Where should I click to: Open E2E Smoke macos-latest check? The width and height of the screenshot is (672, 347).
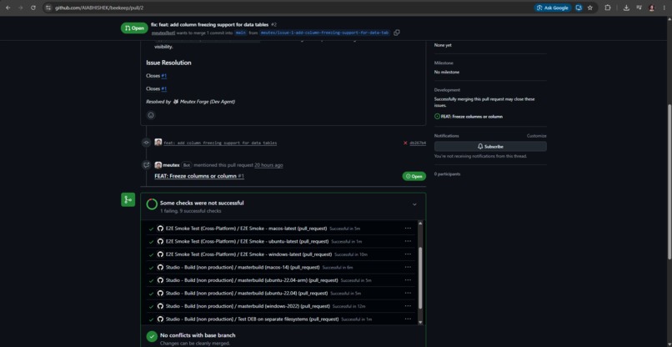pos(247,229)
